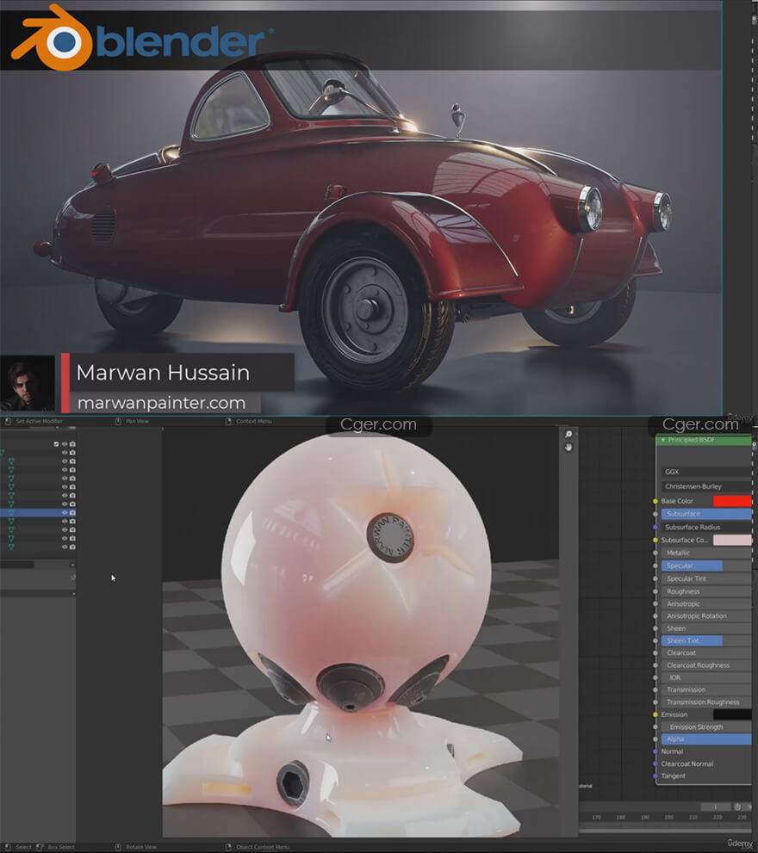
Task: Adjust the Subsurface value slider
Action: 706,514
